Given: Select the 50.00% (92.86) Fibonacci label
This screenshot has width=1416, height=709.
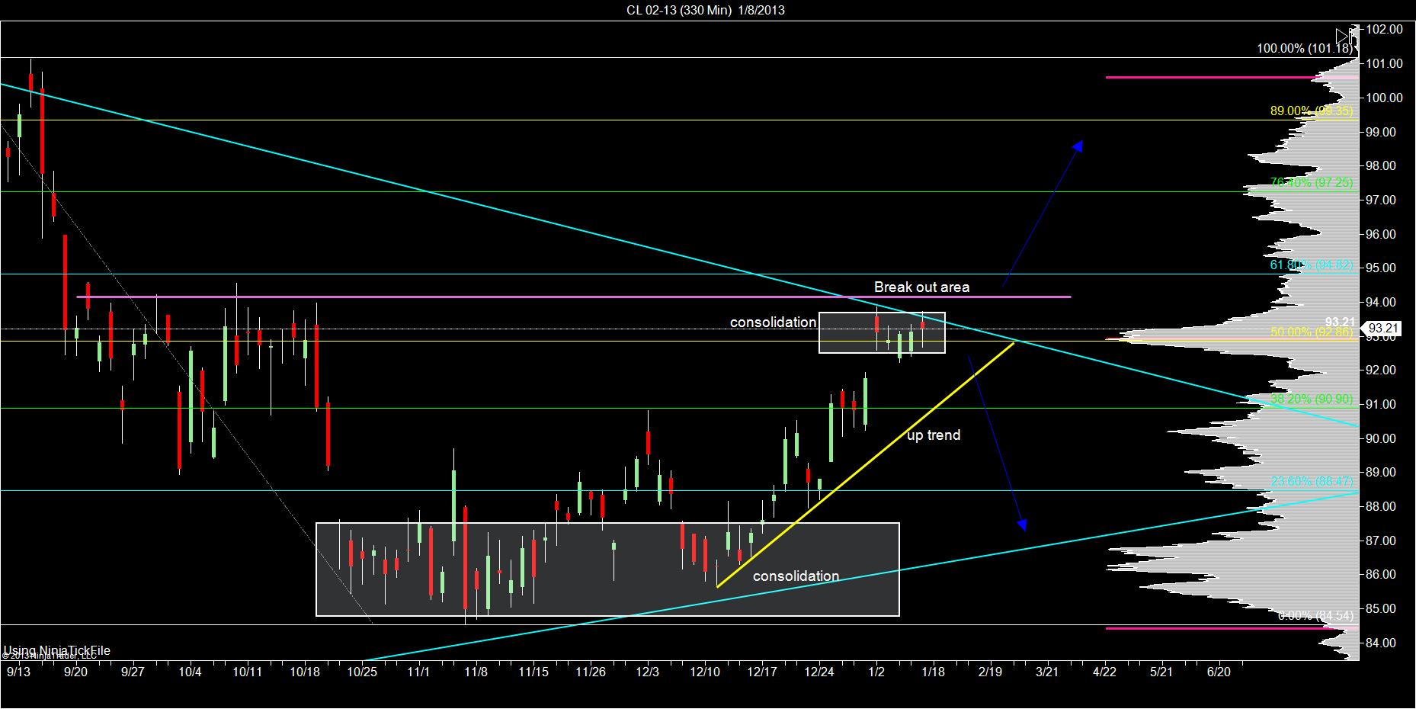Looking at the screenshot, I should (x=1312, y=332).
